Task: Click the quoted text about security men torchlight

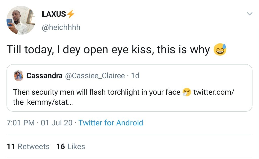Action: point(96,92)
